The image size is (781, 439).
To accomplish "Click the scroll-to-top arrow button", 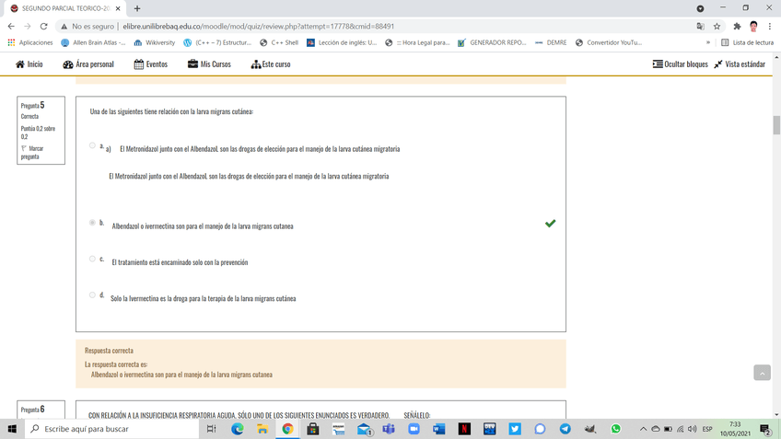I will point(762,373).
